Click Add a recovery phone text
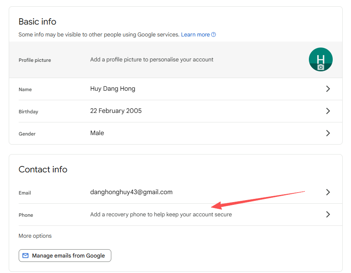The image size is (351, 273). [x=161, y=214]
